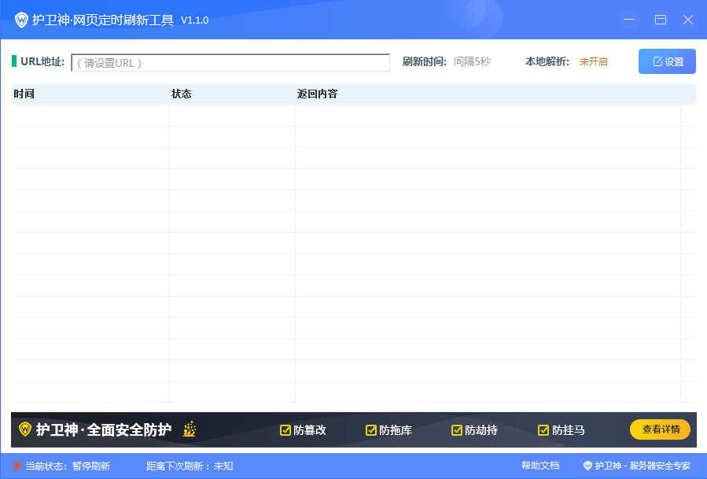707x479 pixels.
Task: Click the shield logo in the title bar
Action: 21,20
